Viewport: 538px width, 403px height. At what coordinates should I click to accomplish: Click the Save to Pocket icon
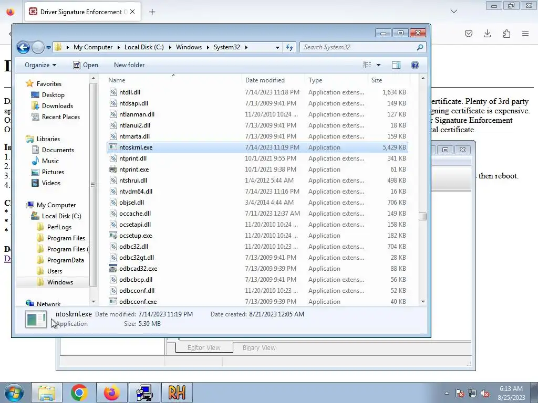pyautogui.click(x=468, y=33)
